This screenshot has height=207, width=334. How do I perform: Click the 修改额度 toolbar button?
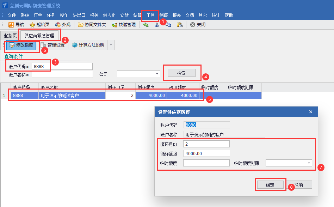coord(21,45)
